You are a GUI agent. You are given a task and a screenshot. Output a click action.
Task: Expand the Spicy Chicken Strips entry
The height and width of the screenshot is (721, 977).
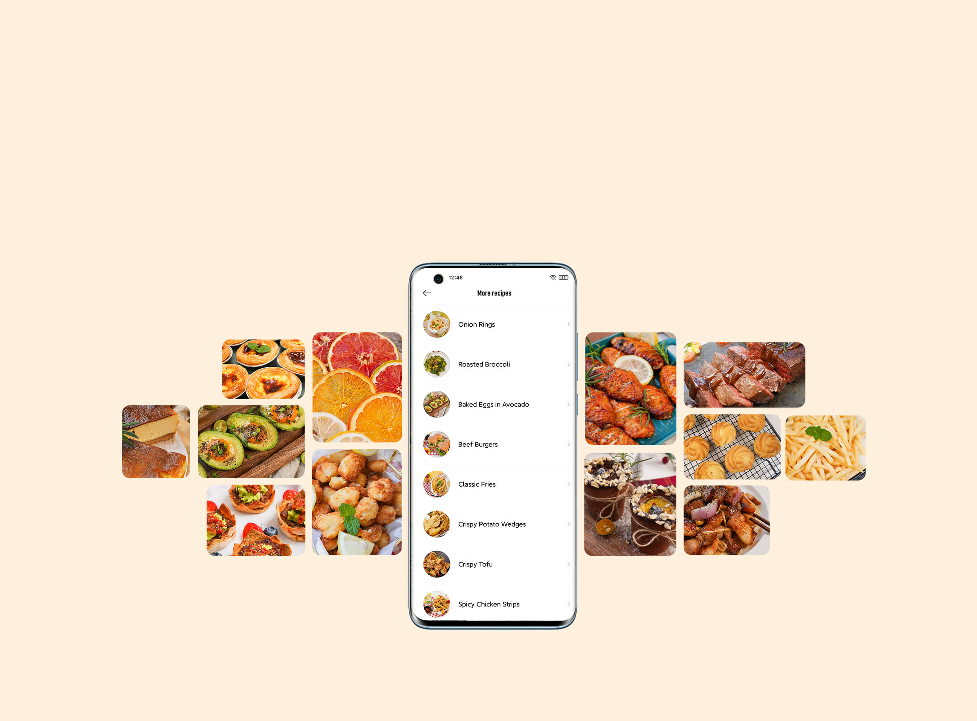point(569,604)
